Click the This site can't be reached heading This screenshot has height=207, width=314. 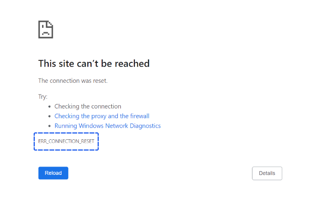click(x=94, y=63)
